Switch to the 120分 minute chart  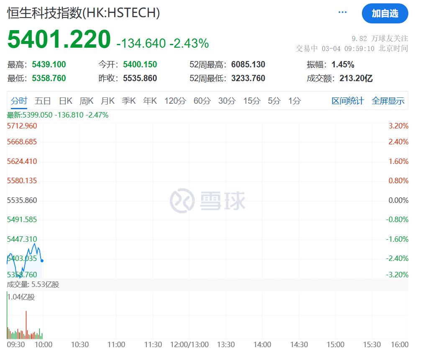pyautogui.click(x=175, y=101)
